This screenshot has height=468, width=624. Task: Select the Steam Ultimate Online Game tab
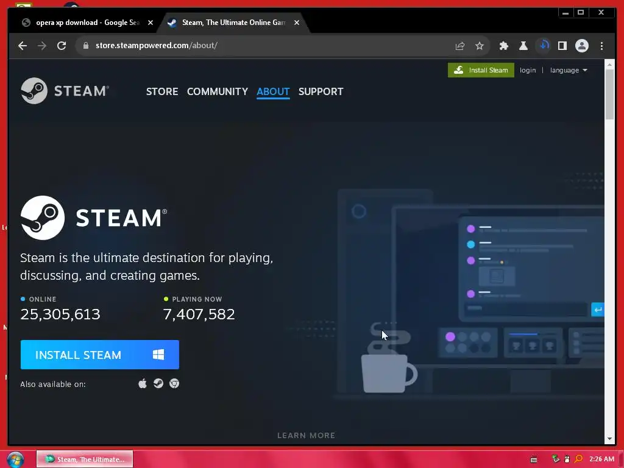tap(233, 23)
